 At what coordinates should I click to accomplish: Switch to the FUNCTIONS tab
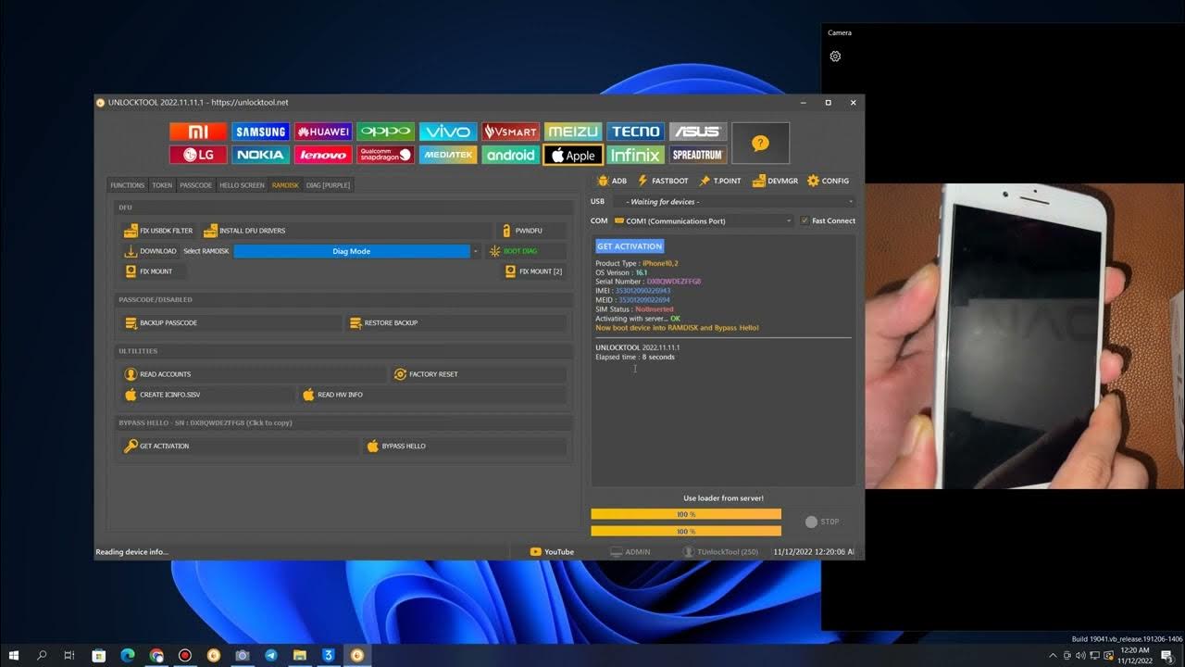(128, 185)
